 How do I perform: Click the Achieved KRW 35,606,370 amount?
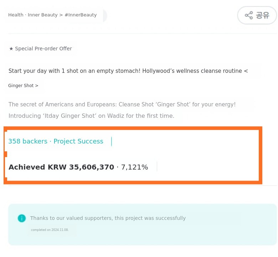61,167
